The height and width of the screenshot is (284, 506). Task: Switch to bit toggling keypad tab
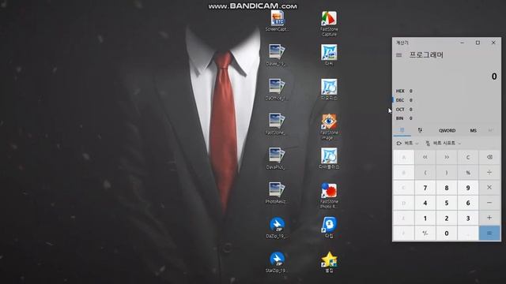click(x=420, y=130)
